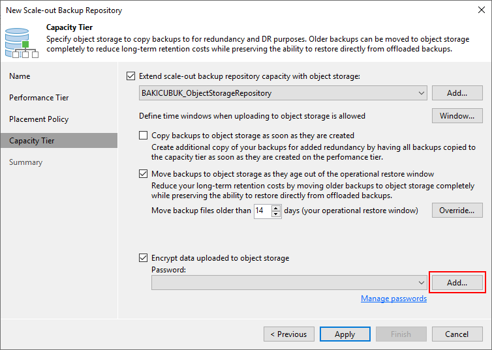Image resolution: width=492 pixels, height=350 pixels.
Task: Go to the Name wizard step
Action: click(20, 76)
